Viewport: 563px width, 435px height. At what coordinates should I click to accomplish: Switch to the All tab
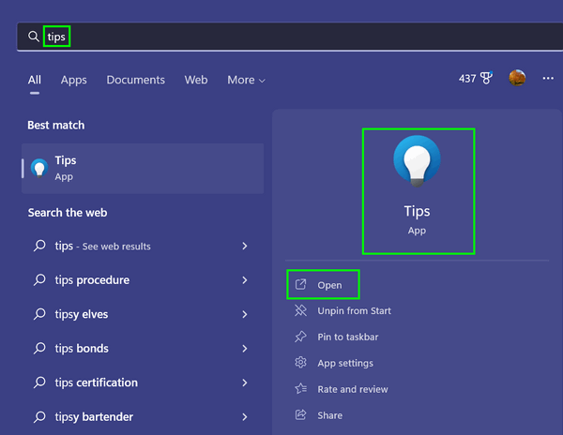[35, 80]
